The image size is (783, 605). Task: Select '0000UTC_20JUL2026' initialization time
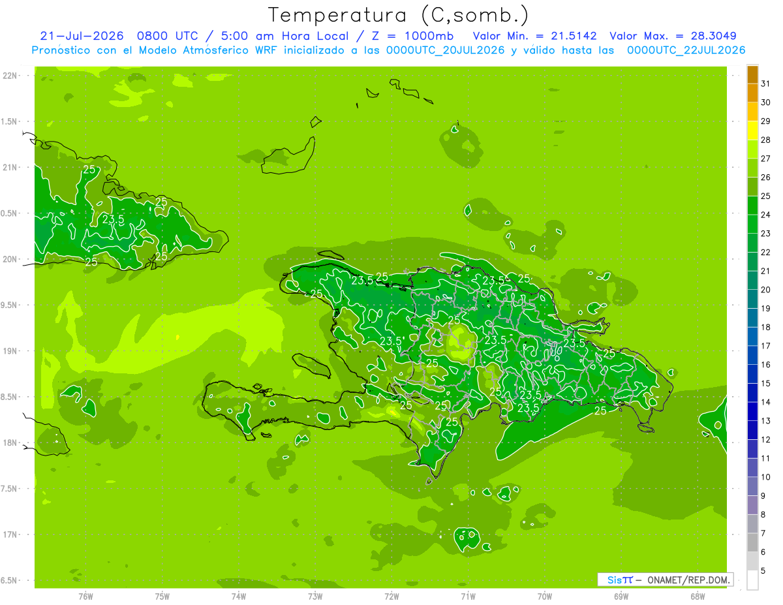(x=445, y=50)
